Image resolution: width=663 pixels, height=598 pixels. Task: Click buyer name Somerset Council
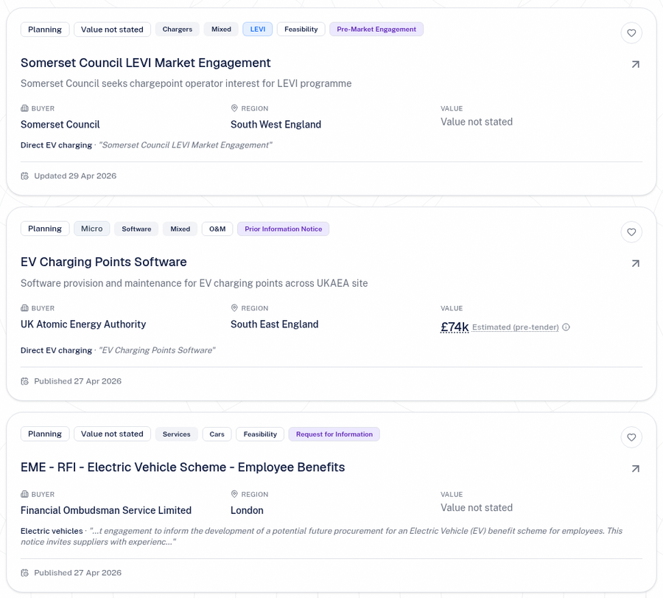pyautogui.click(x=60, y=125)
